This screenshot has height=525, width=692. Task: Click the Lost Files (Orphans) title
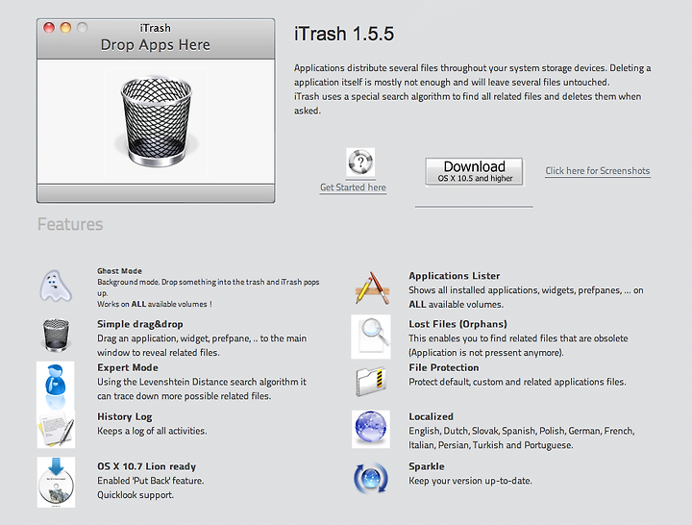(457, 324)
